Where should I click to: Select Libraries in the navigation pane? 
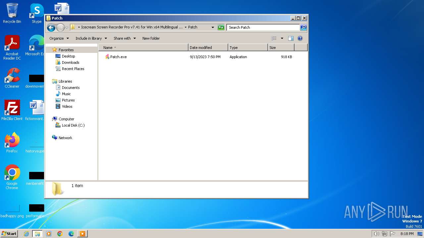click(x=65, y=81)
